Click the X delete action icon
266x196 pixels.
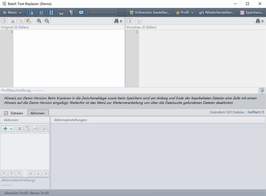tap(20, 129)
